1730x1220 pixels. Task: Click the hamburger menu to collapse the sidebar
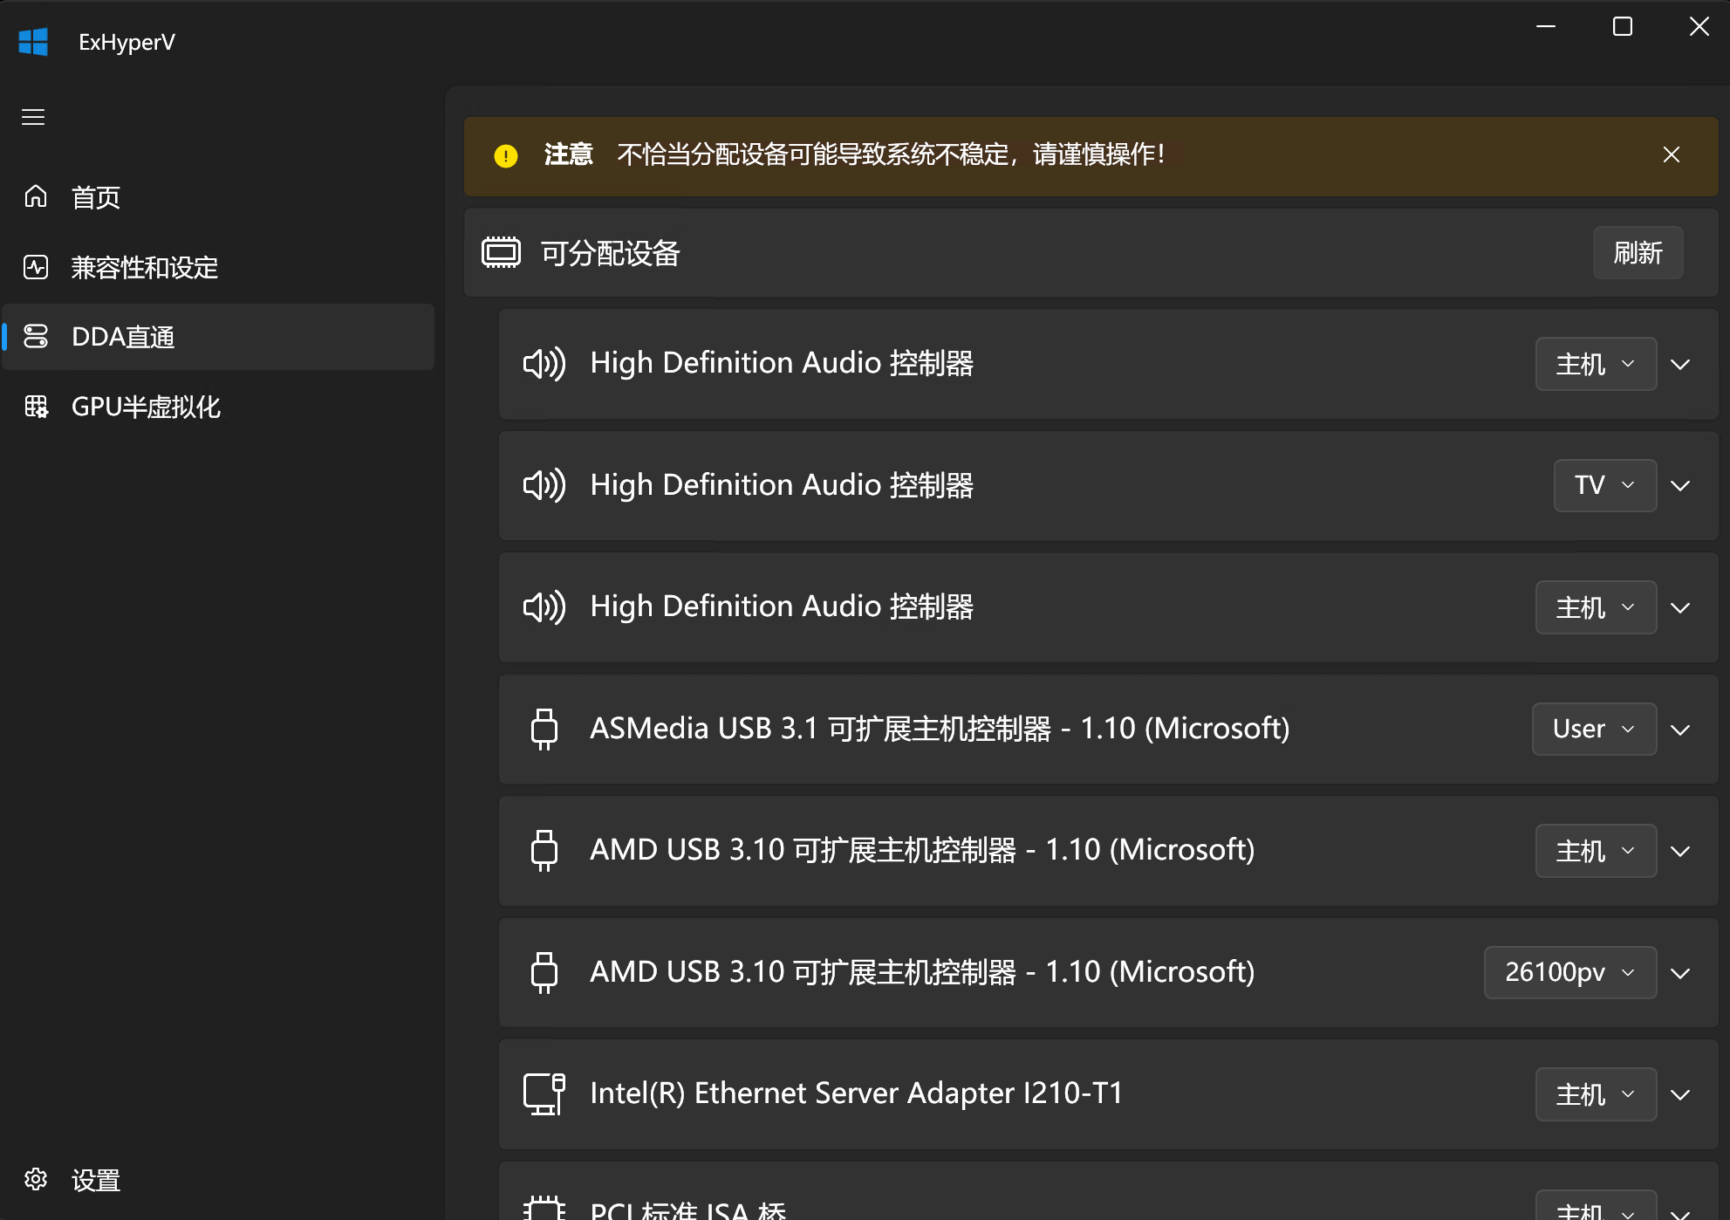point(33,116)
